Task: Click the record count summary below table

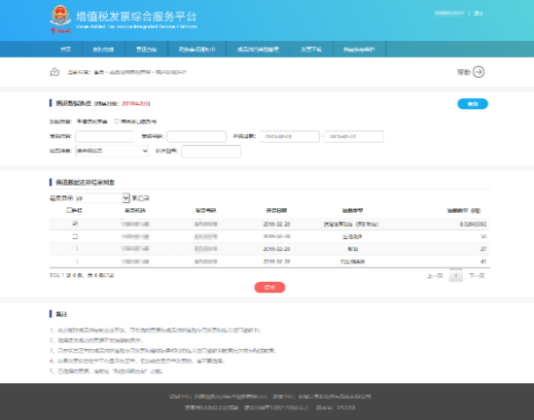Action: pyautogui.click(x=82, y=275)
